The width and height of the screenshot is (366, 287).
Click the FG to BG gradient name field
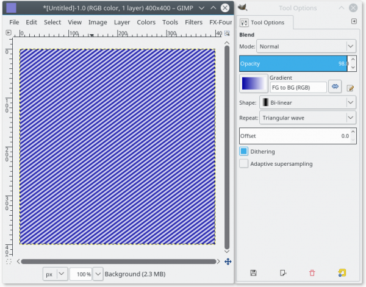click(298, 87)
